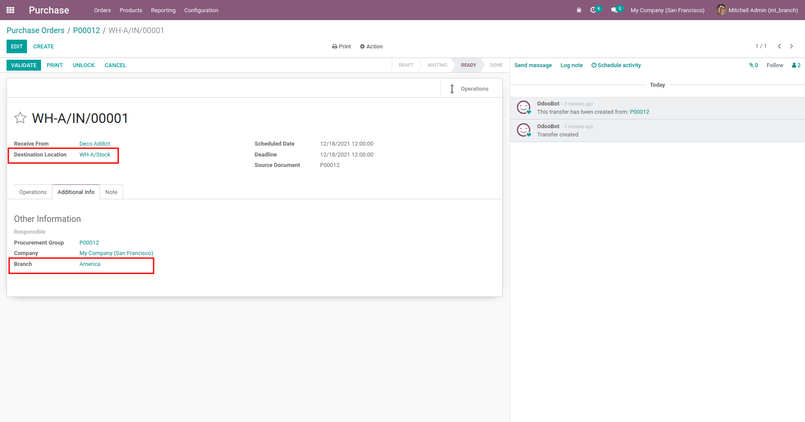The height and width of the screenshot is (422, 805).
Task: Switch to the Note tab
Action: [111, 192]
